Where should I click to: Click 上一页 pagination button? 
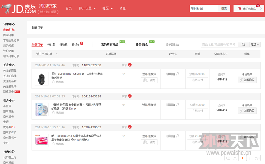[232, 158]
